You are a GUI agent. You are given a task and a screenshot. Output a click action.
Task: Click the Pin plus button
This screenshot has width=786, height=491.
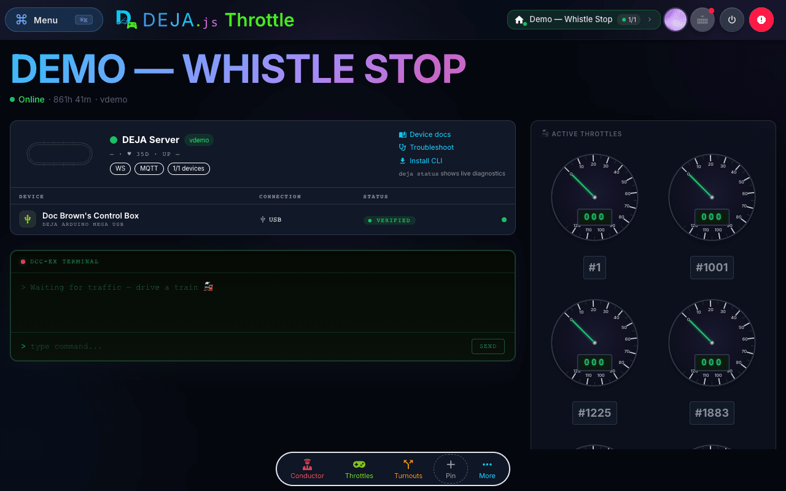[x=451, y=469]
